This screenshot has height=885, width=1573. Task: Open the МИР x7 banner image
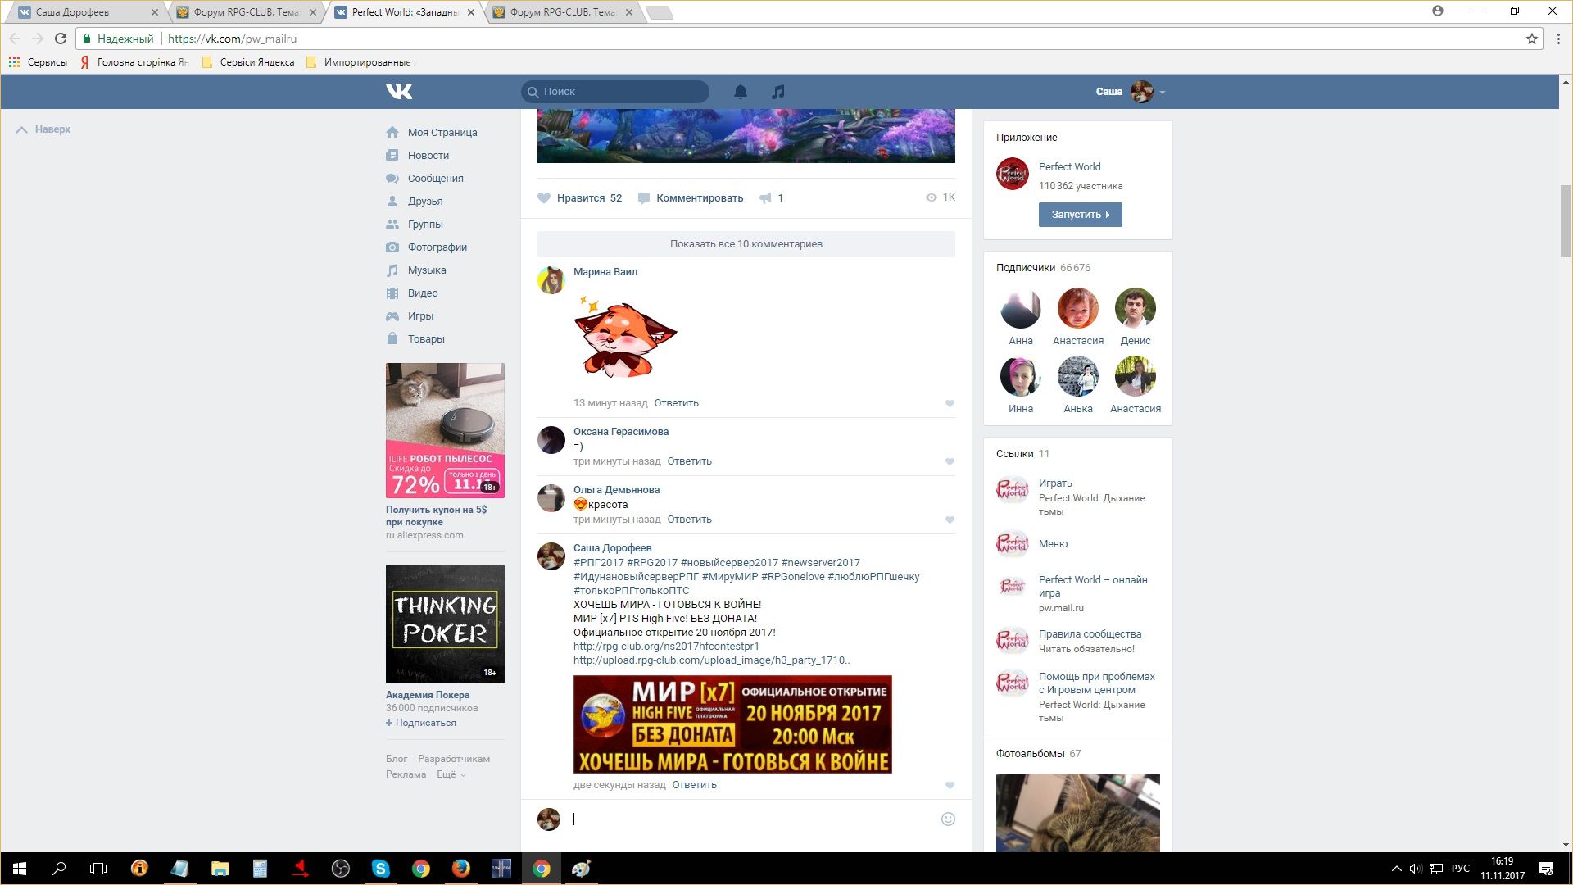[732, 724]
